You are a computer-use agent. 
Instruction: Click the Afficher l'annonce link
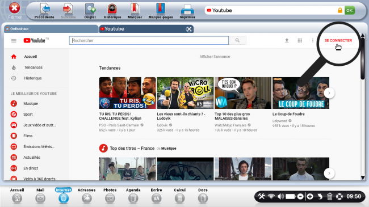click(215, 57)
